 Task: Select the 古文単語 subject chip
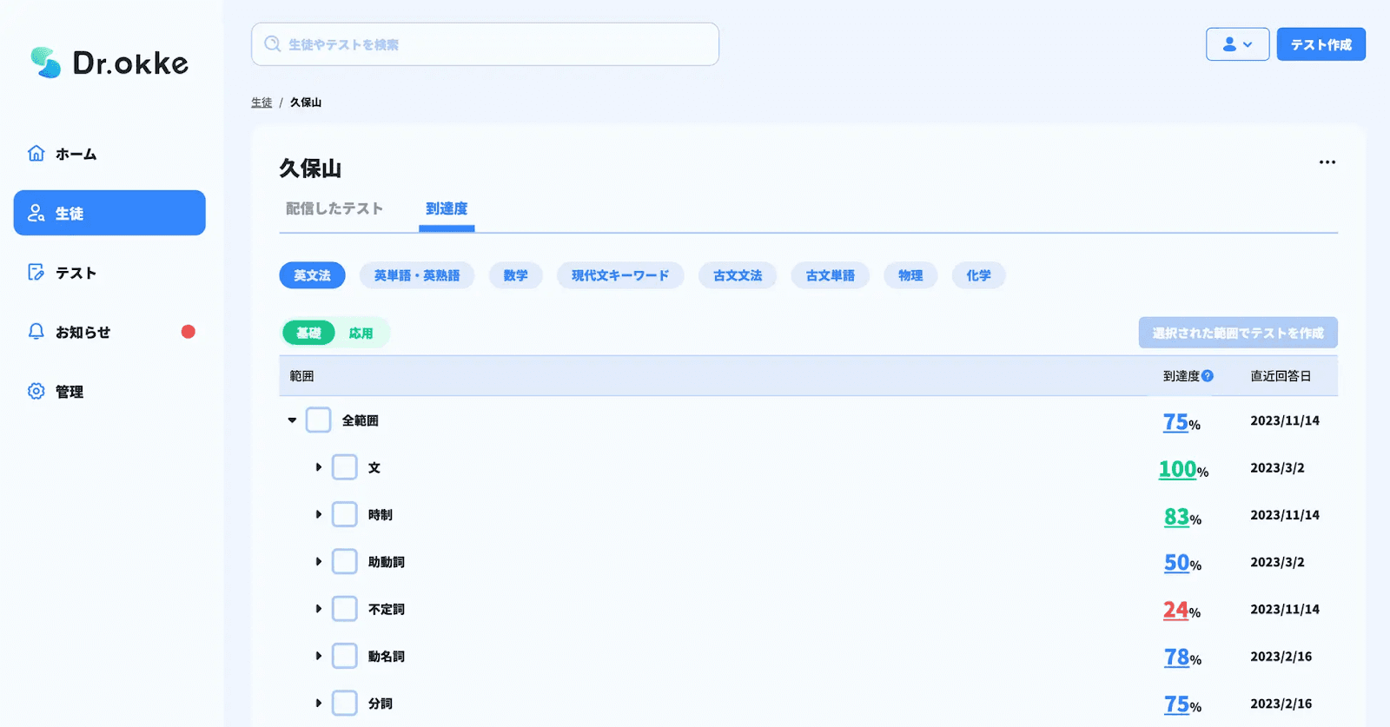point(830,275)
